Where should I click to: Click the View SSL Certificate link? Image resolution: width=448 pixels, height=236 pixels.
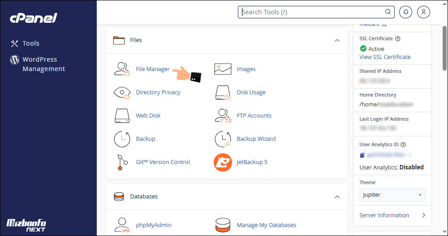click(x=385, y=57)
